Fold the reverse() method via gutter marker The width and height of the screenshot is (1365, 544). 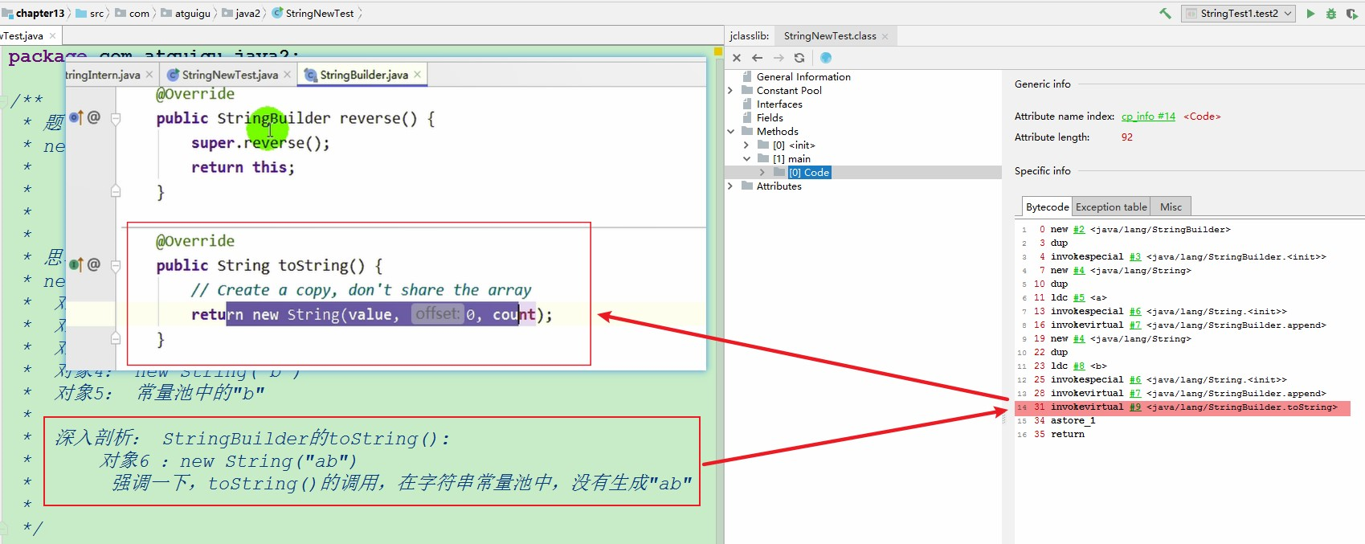pos(116,118)
